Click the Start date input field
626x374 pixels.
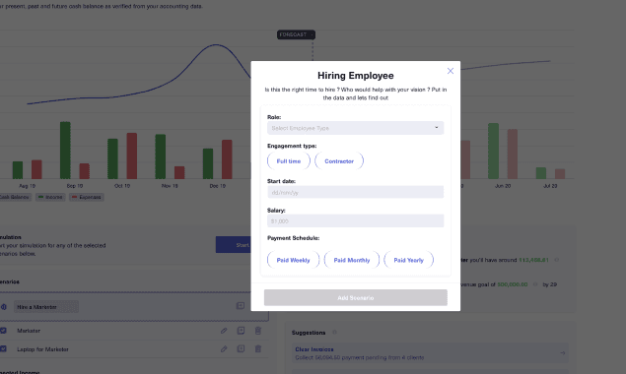tap(355, 192)
